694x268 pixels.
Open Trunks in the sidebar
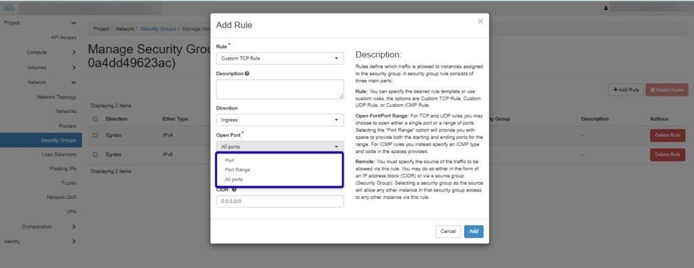point(69,183)
